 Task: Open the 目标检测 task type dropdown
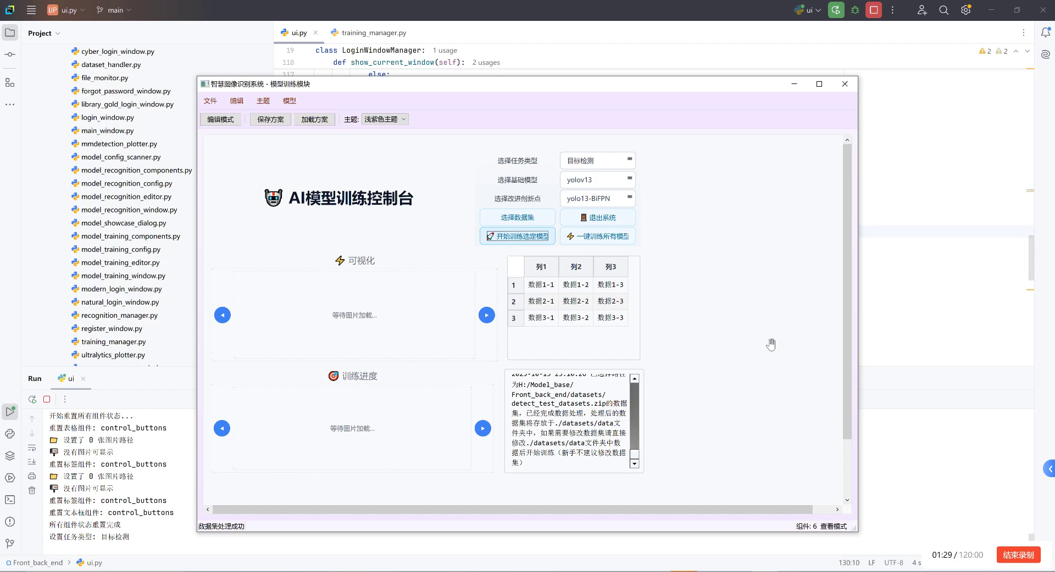pyautogui.click(x=597, y=160)
